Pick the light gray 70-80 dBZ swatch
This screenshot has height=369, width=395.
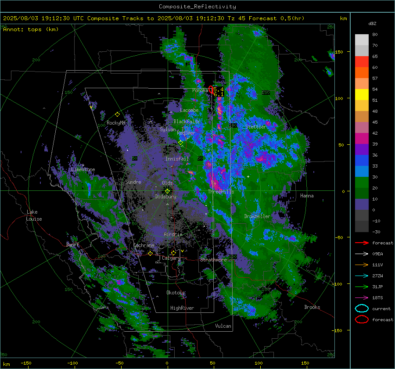tap(362, 39)
